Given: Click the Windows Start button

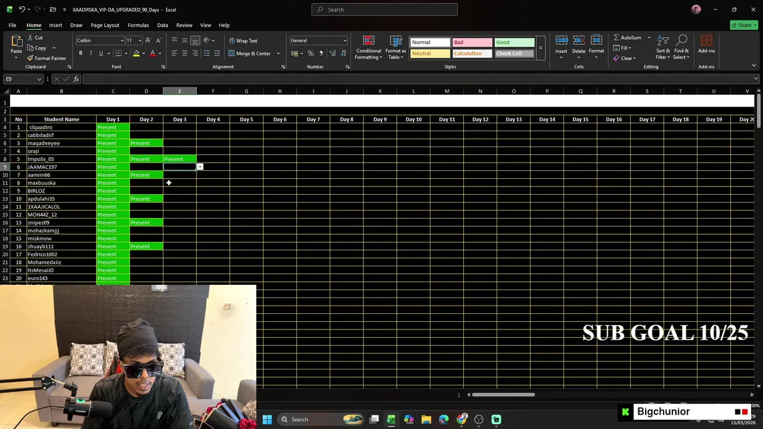Looking at the screenshot, I should [267, 419].
